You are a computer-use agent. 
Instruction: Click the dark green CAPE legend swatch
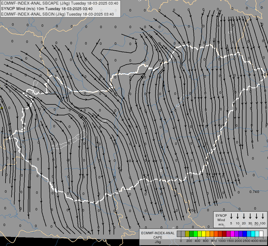click(x=191, y=234)
